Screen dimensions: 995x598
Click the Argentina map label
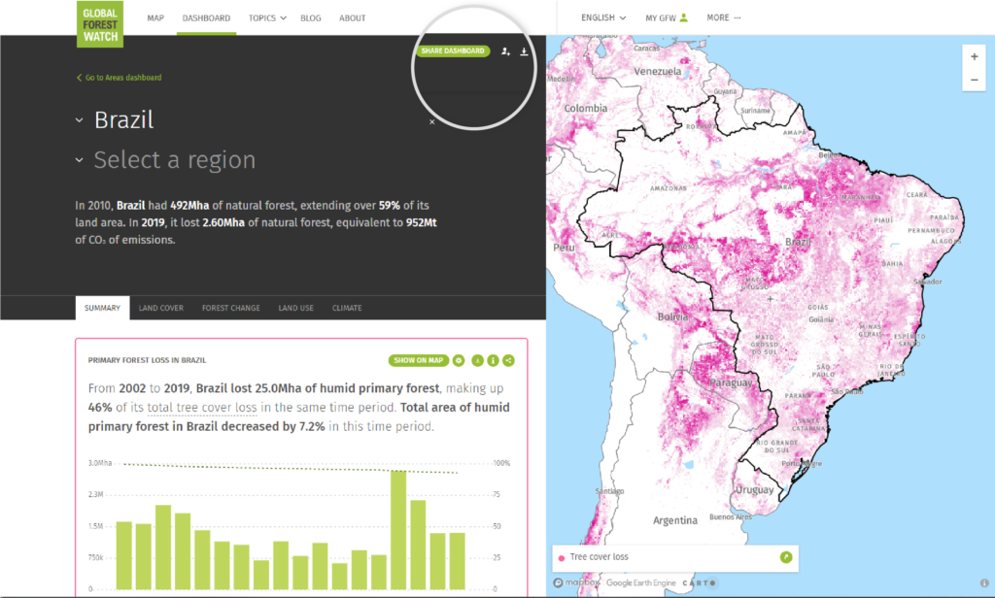pyautogui.click(x=675, y=520)
